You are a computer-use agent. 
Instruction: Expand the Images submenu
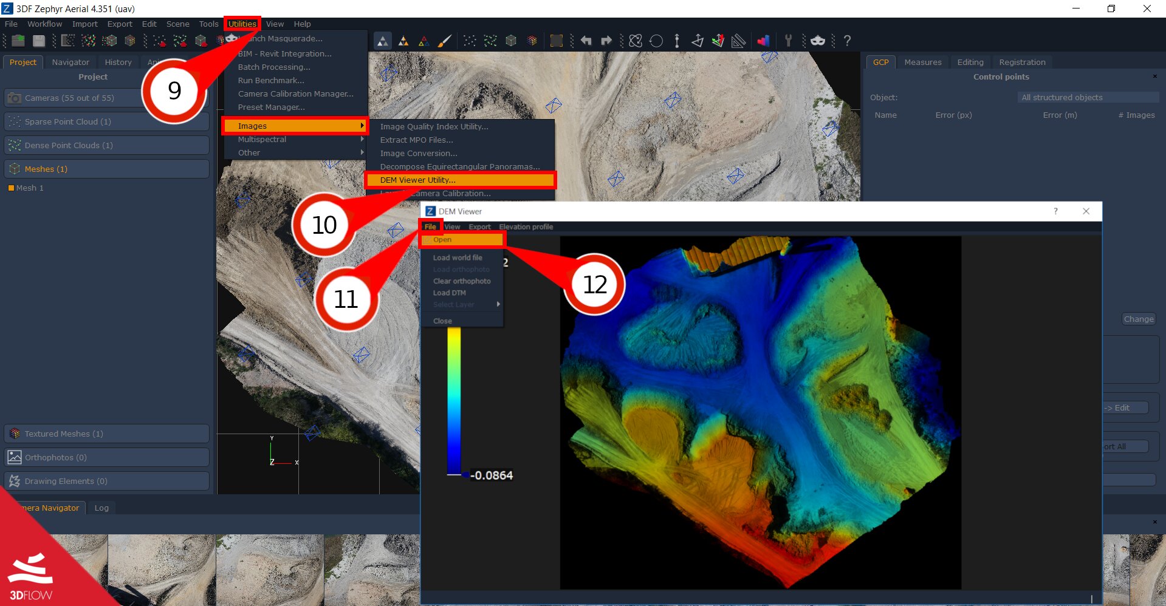(x=295, y=126)
